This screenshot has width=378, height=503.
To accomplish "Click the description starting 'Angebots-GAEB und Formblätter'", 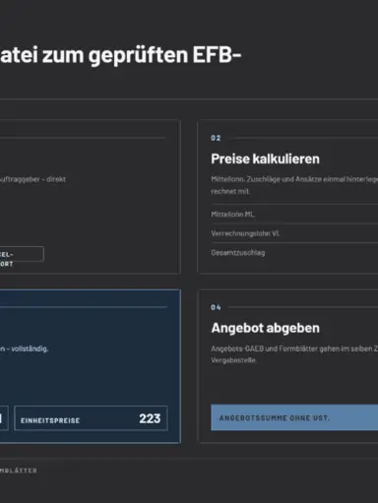I will [x=294, y=354].
